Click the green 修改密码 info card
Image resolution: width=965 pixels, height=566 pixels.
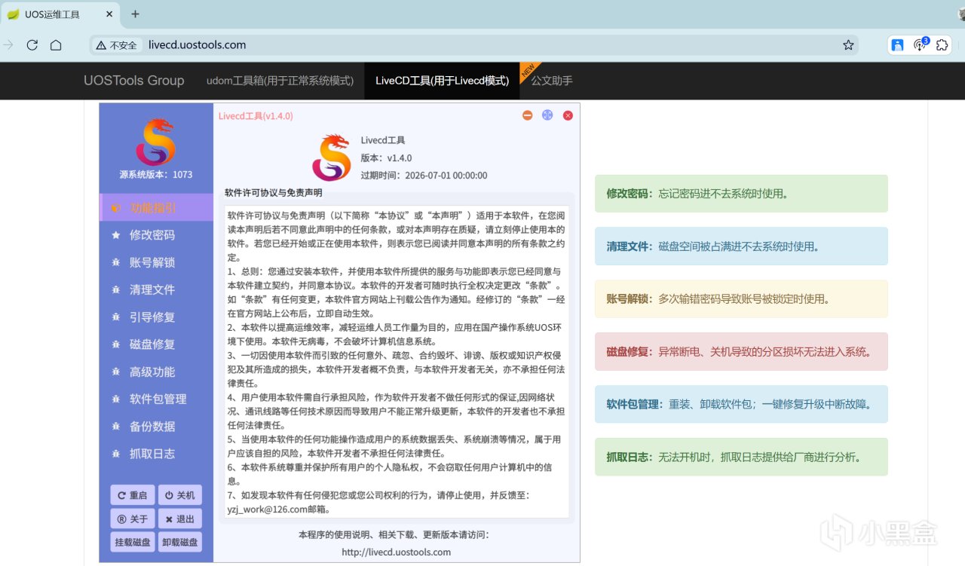point(741,194)
